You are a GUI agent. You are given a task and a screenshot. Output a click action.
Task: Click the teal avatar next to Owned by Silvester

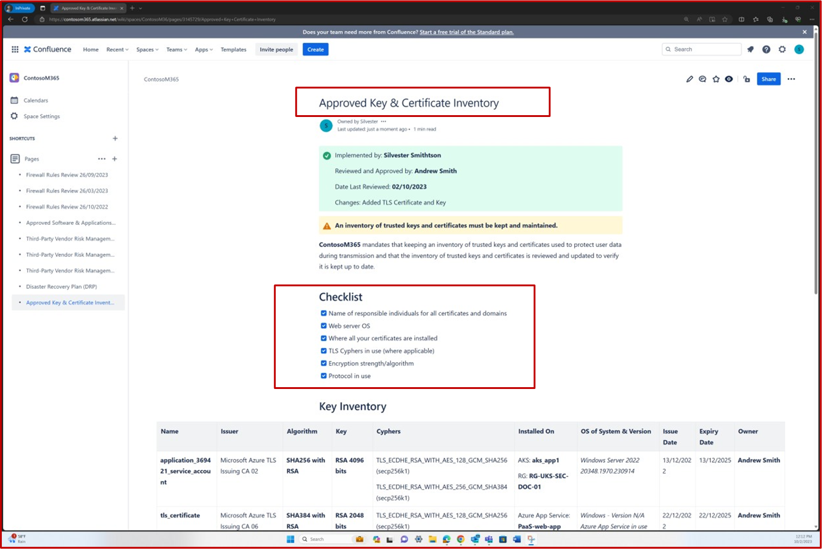tap(326, 125)
